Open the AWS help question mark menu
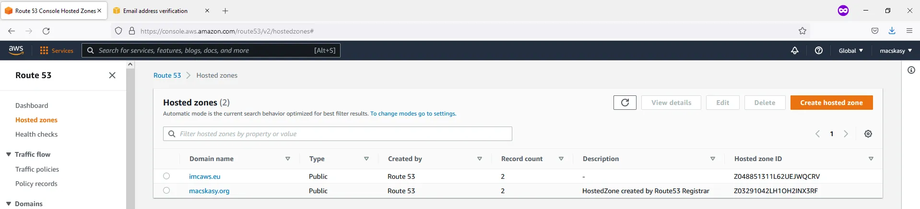 coord(819,50)
